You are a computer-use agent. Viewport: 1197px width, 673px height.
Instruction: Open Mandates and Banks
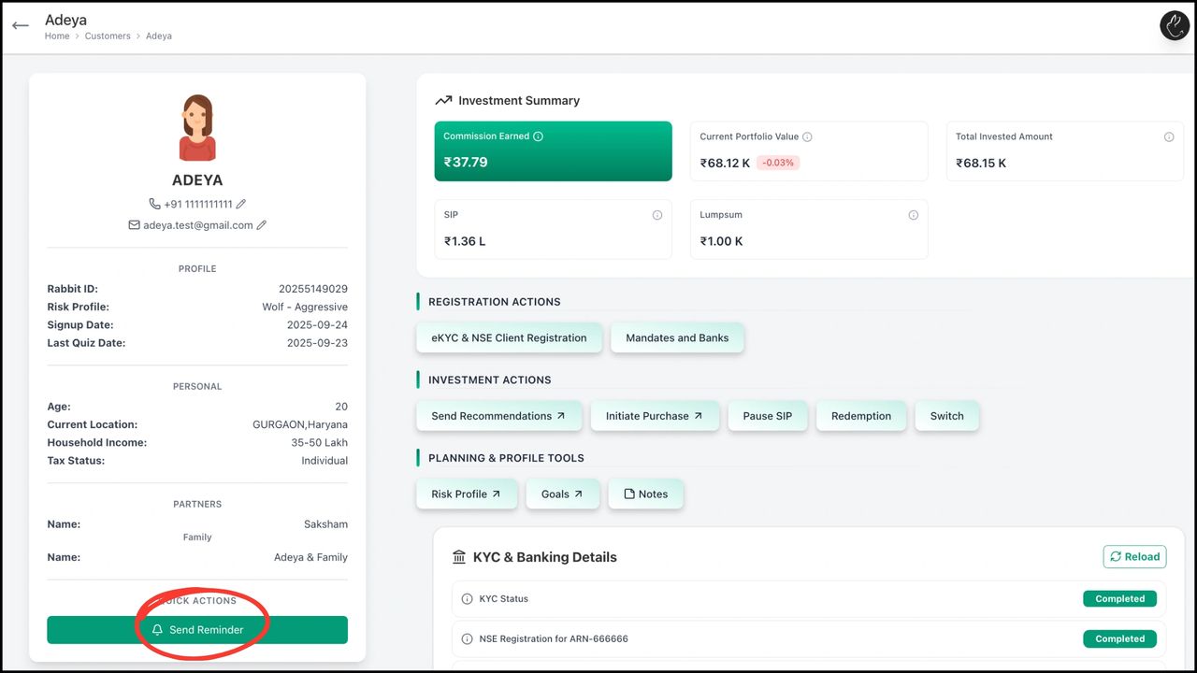click(677, 338)
